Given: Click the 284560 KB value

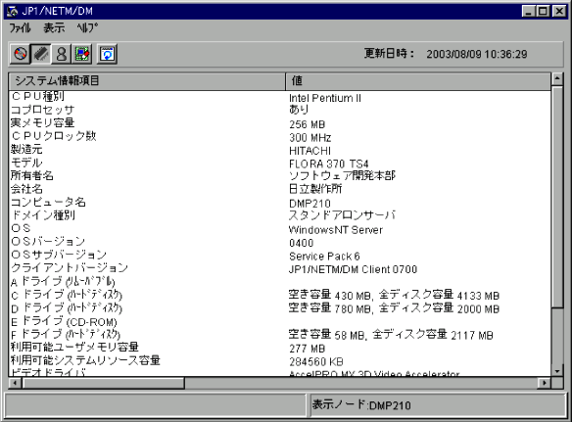Looking at the screenshot, I should pos(316,361).
